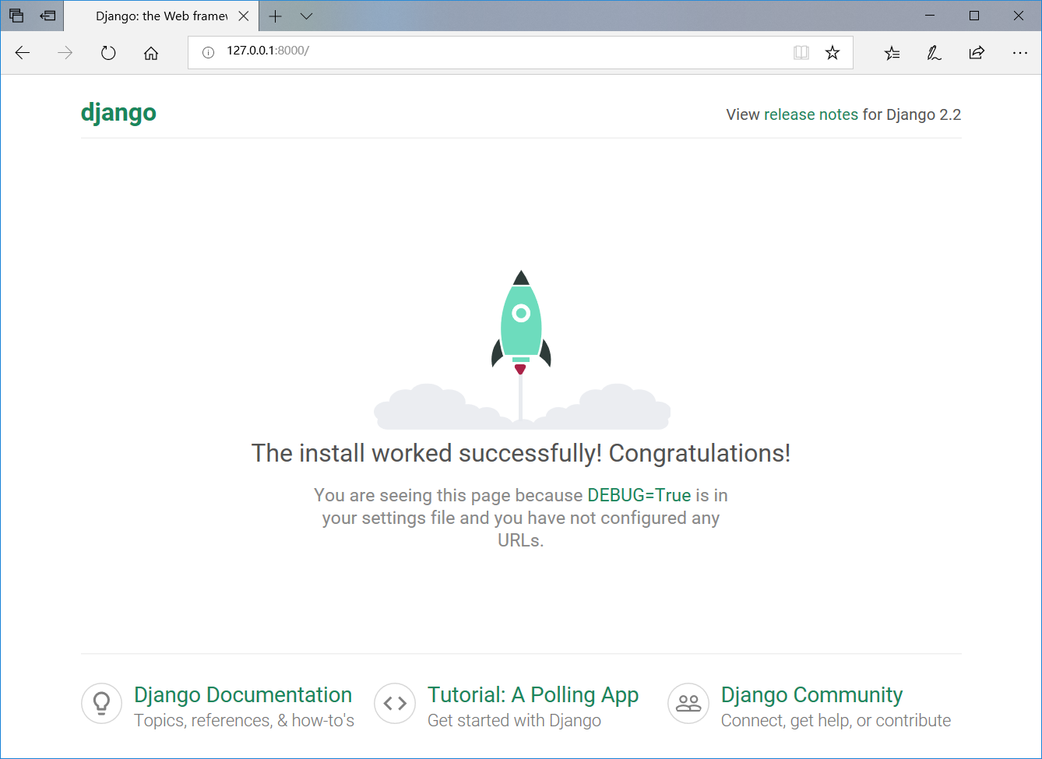The image size is (1042, 759).
Task: Maximize the browser window
Action: tap(974, 16)
